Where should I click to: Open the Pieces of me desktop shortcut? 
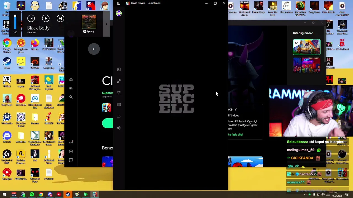tap(286, 7)
